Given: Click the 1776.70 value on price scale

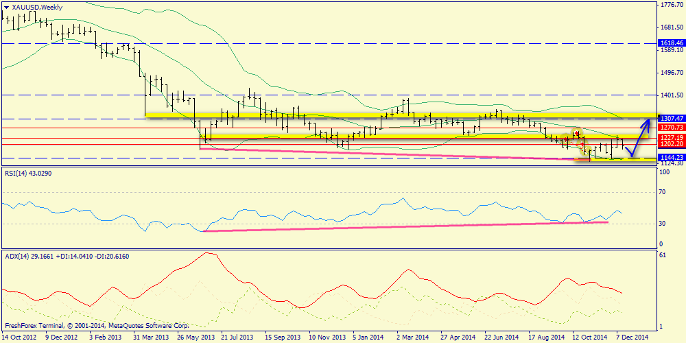Looking at the screenshot, I should click(672, 5).
